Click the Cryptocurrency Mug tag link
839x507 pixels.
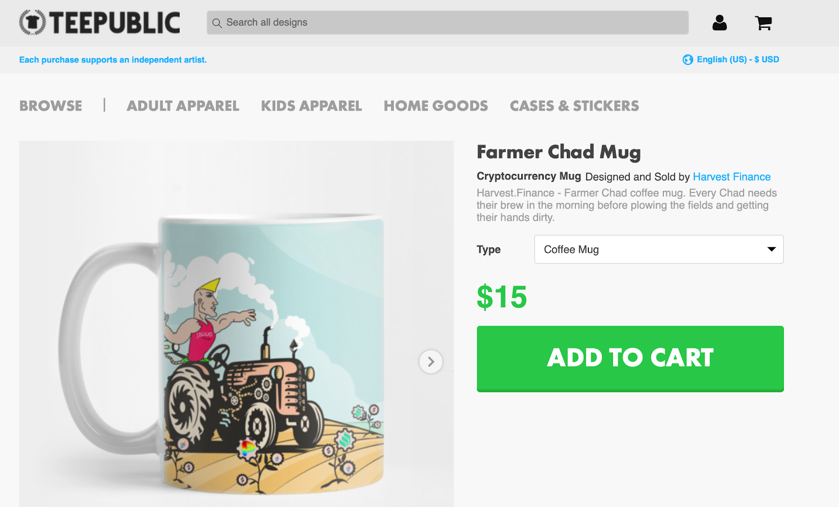(529, 176)
